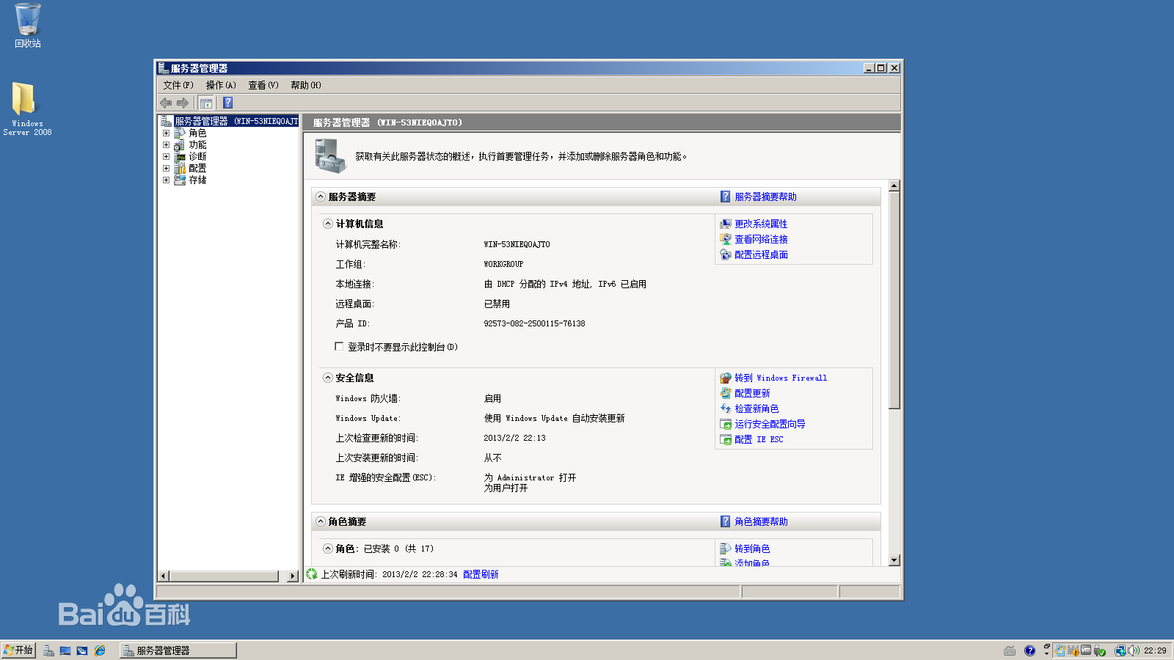Click the 存储 tree node icon
The width and height of the screenshot is (1174, 660).
[180, 180]
